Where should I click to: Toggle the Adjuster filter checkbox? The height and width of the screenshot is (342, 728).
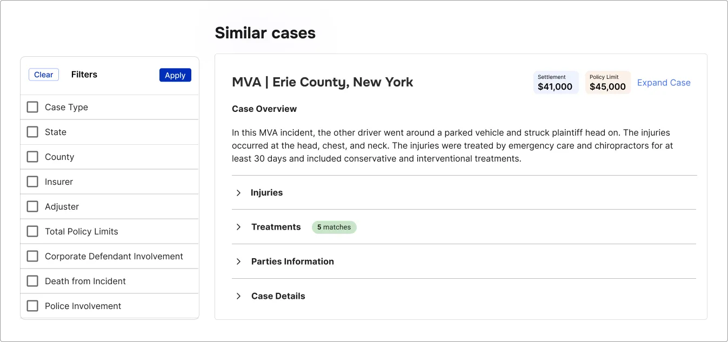(x=32, y=206)
